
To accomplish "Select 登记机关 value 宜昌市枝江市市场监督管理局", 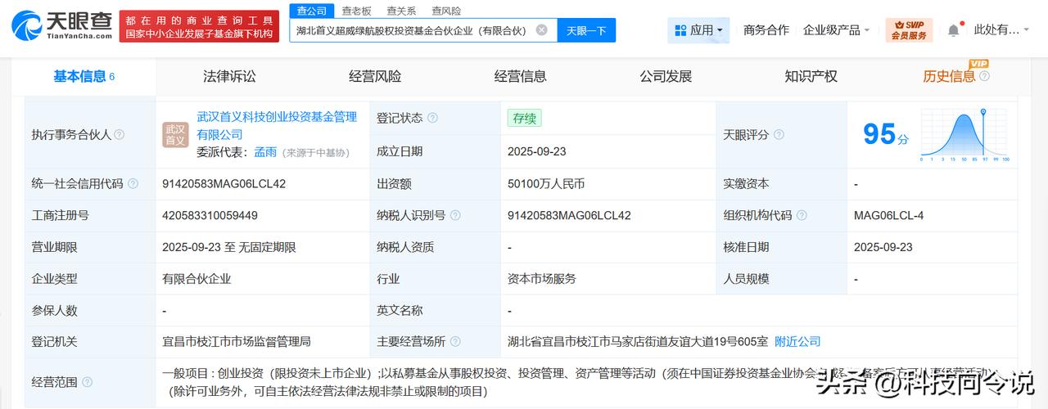I will coord(237,342).
